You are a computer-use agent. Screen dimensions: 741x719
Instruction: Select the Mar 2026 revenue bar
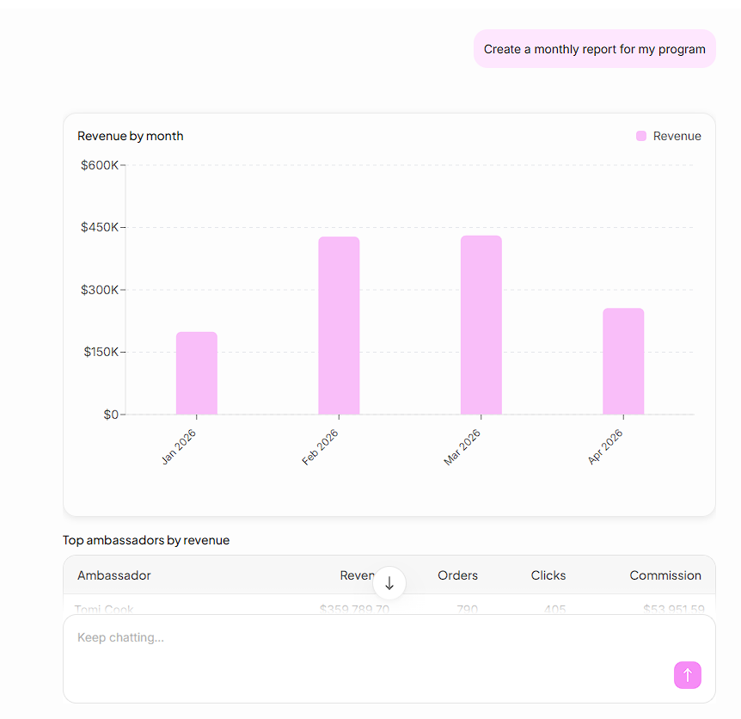[x=481, y=325]
